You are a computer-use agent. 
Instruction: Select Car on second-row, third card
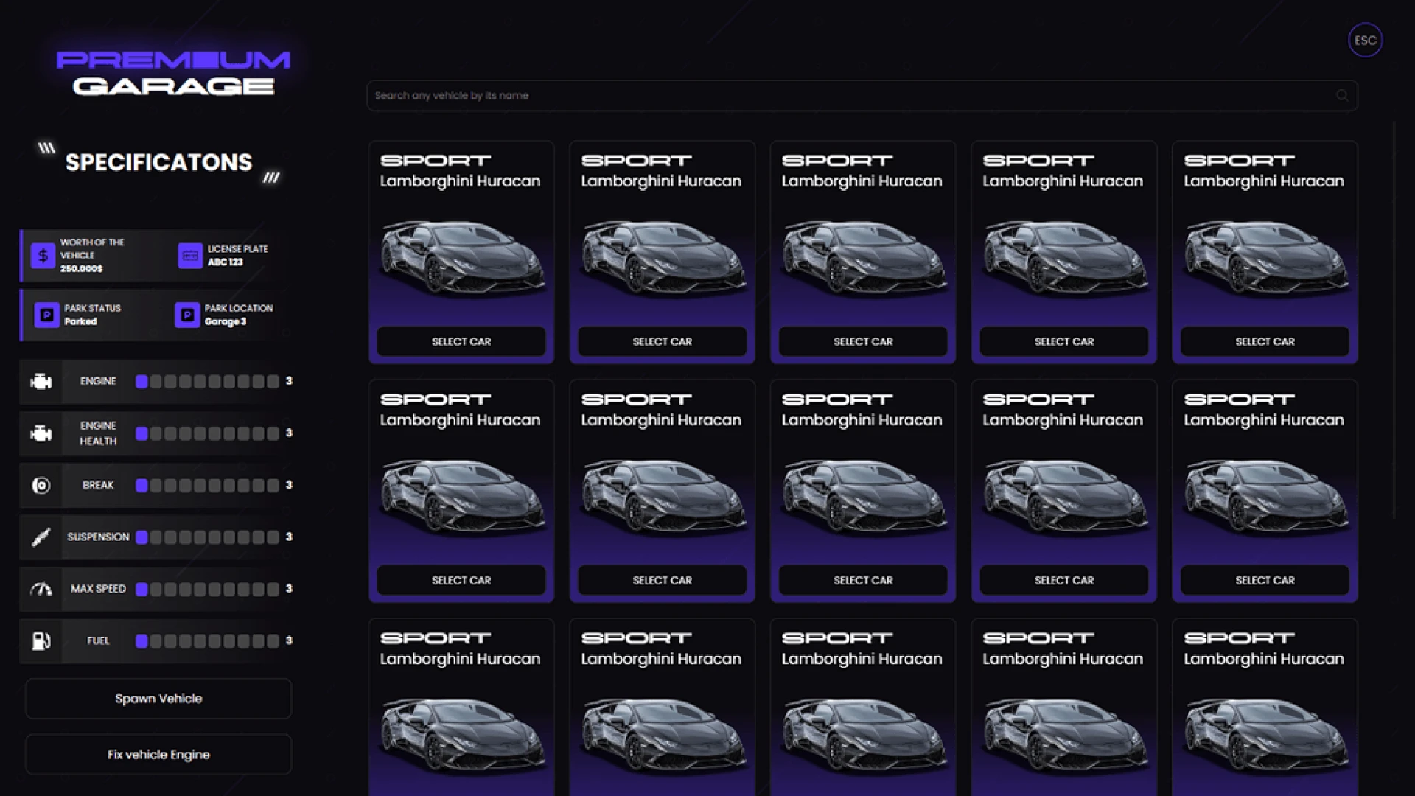point(863,580)
